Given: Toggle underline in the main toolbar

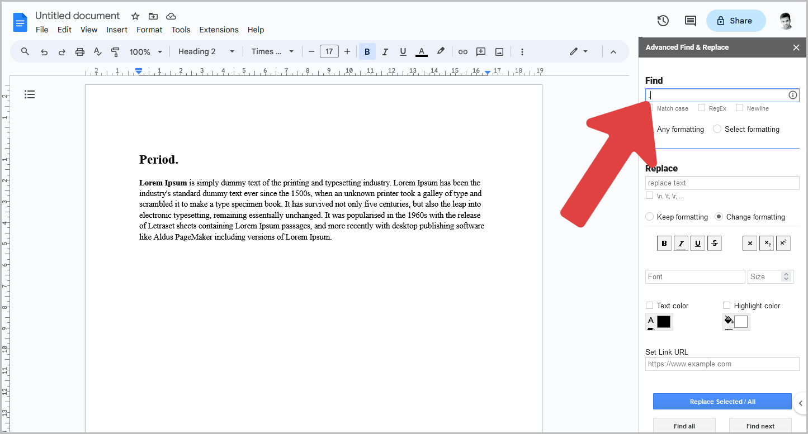Looking at the screenshot, I should (403, 52).
